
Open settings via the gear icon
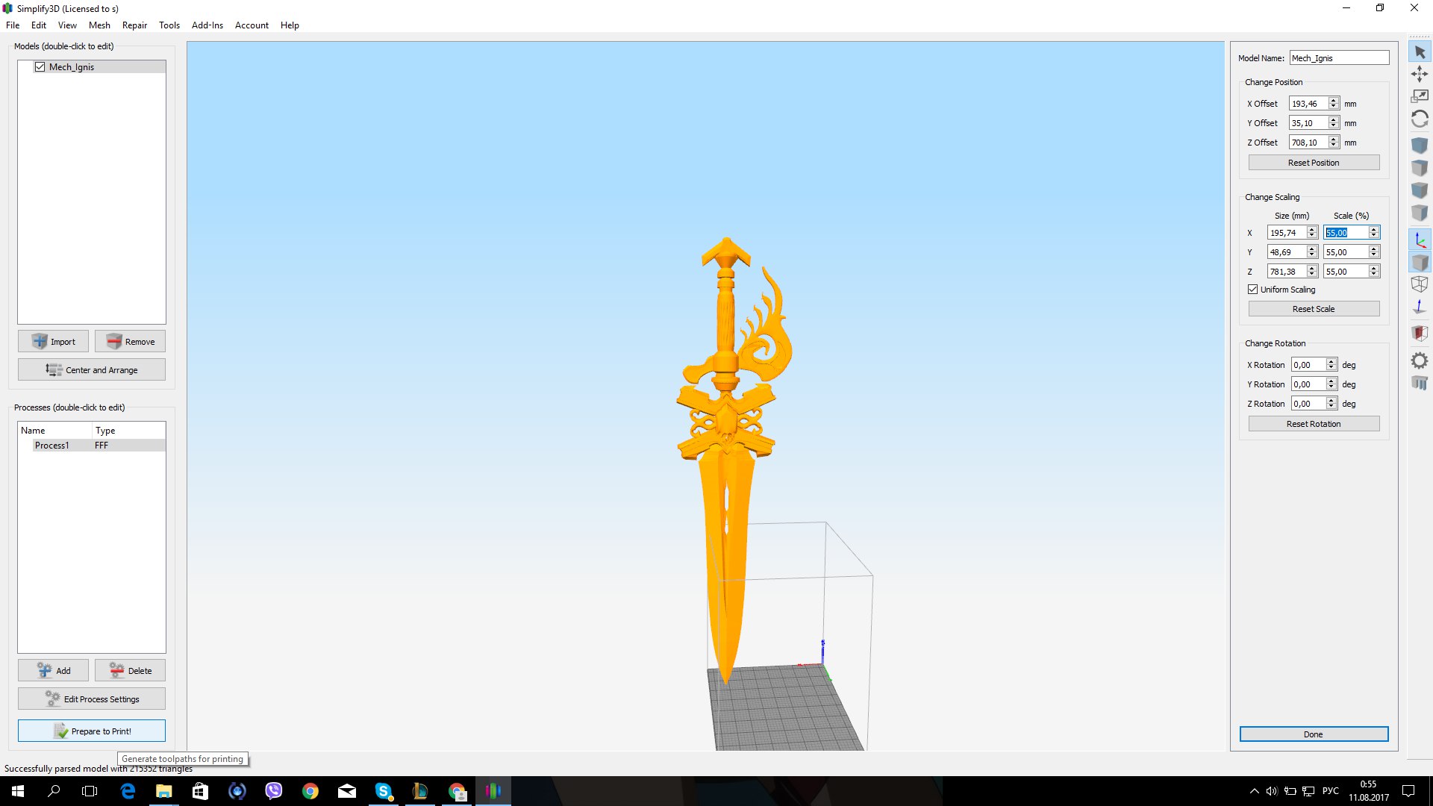tap(1420, 360)
